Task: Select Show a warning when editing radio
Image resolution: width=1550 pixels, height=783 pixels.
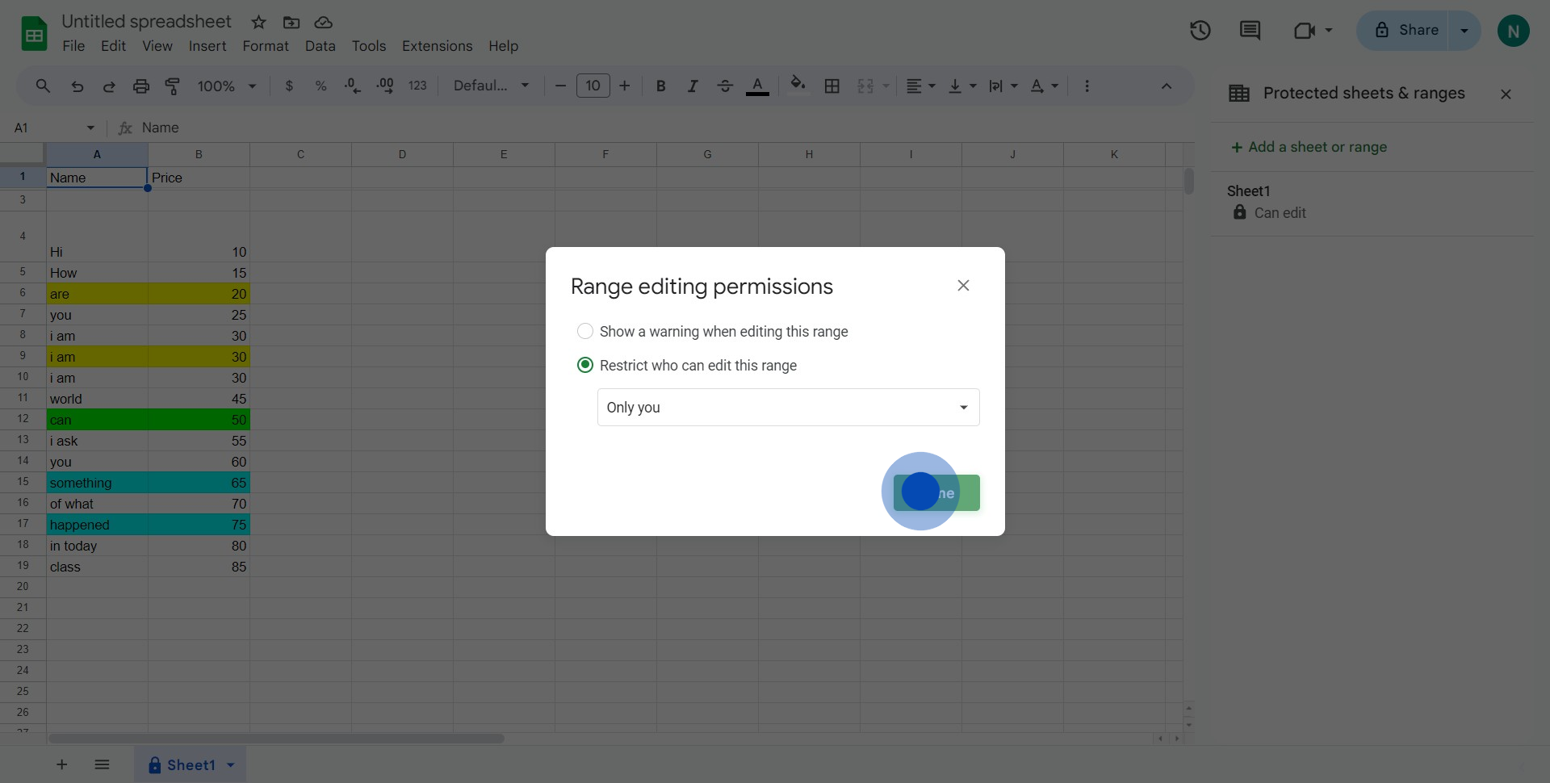Action: tap(585, 331)
